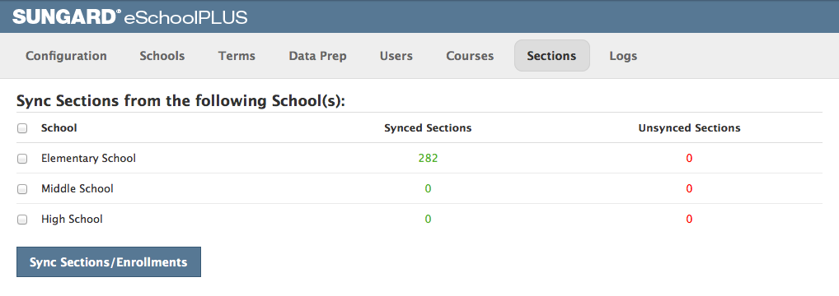Viewport: 839px width, 296px height.
Task: Click the High School row label
Action: tap(72, 219)
